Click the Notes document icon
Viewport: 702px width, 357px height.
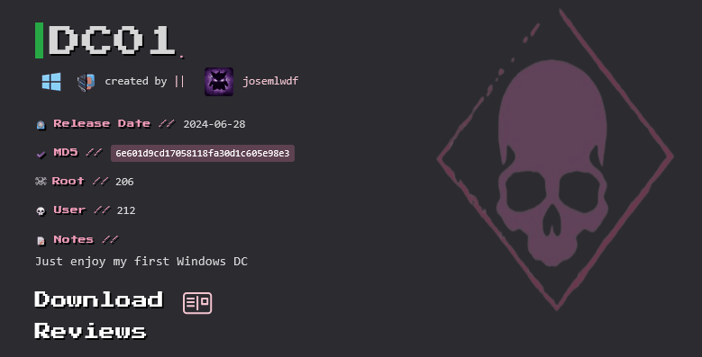tap(41, 241)
